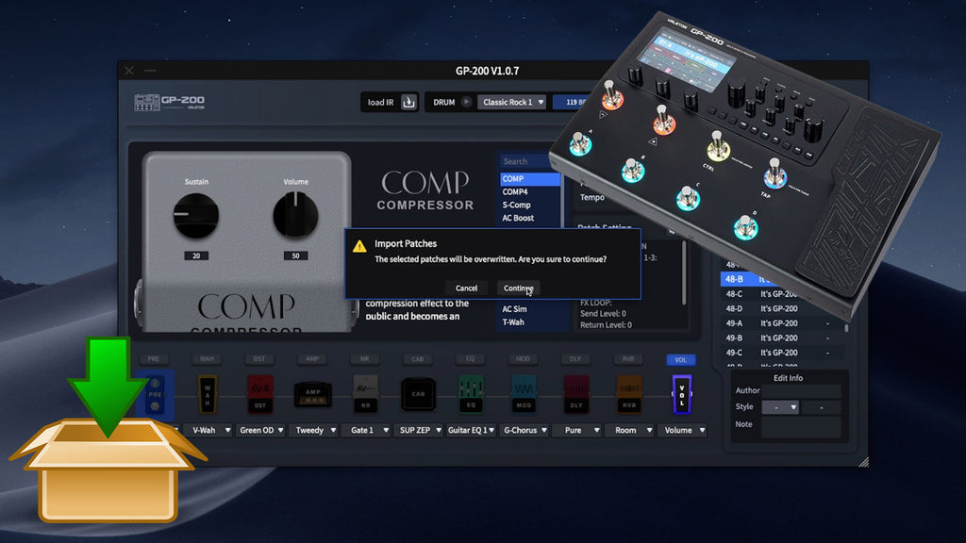Click the EQ module pedal icon
This screenshot has height=543, width=966.
click(470, 394)
